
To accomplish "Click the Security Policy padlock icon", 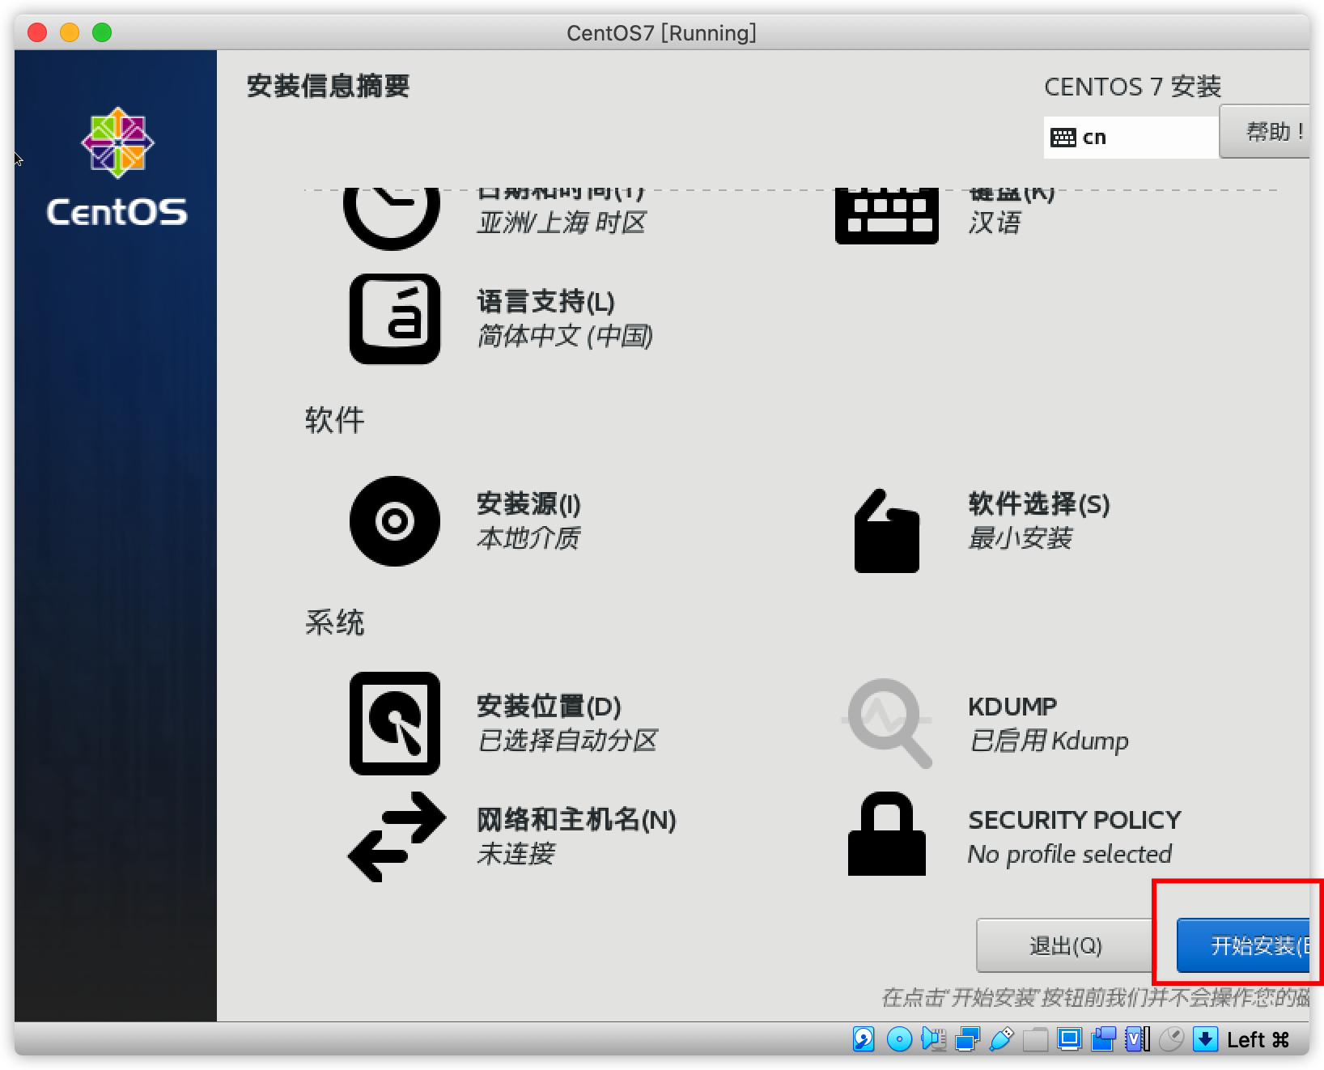I will (887, 834).
